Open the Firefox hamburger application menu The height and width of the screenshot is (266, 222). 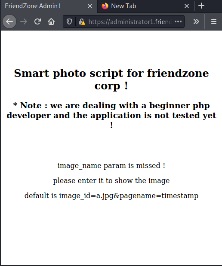click(x=214, y=21)
